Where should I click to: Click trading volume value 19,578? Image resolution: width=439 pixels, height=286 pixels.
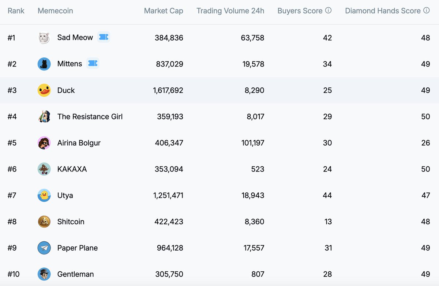pos(253,64)
